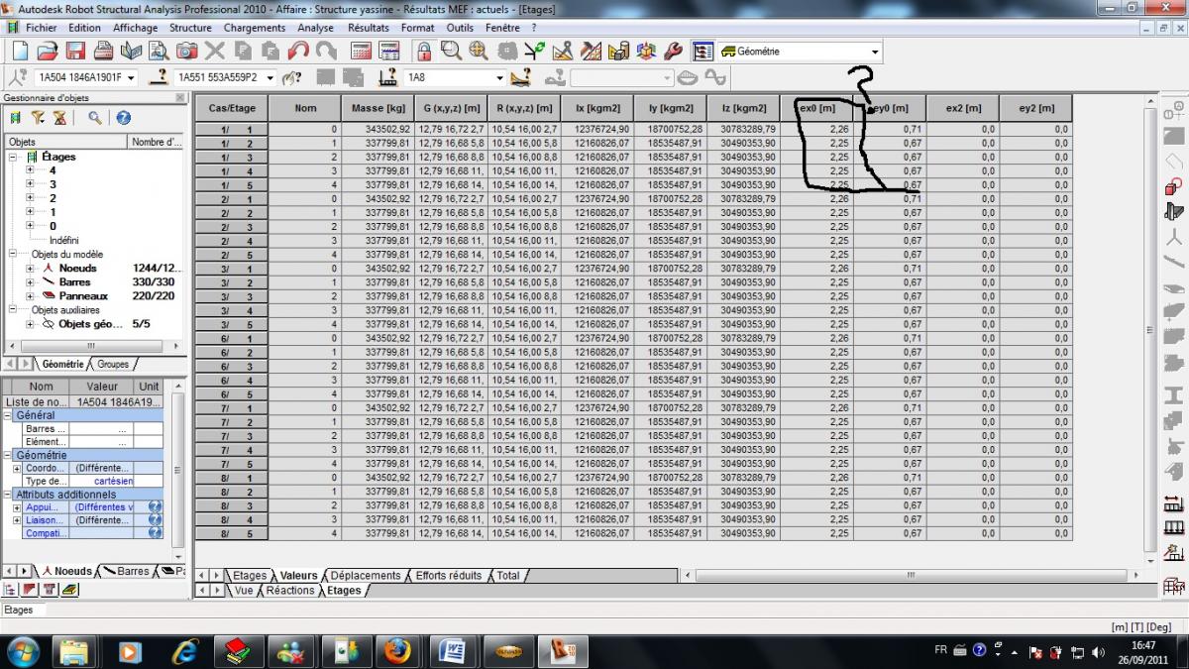Switch to the Réactions tab
Screen dimensions: 1189x669
point(290,591)
